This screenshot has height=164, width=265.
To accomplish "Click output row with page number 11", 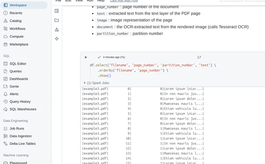I will tap(143, 144).
